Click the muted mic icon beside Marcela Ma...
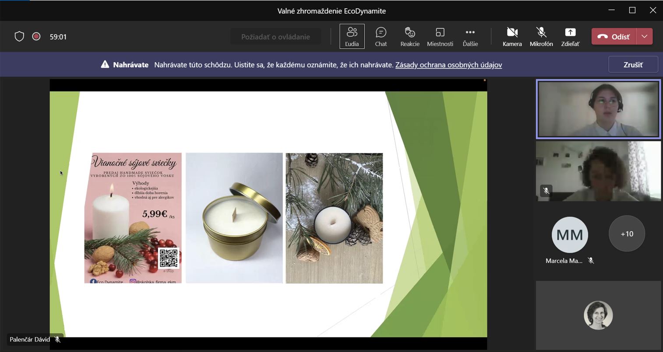The height and width of the screenshot is (352, 663). click(x=591, y=261)
